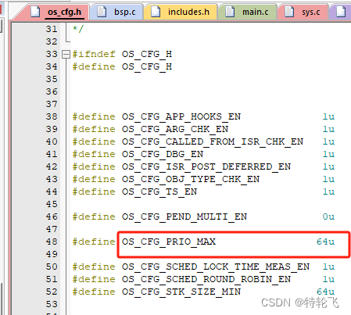Click OS_CFG_SCHED_ROUND_ROBIN_EN identifier
The height and width of the screenshot is (315, 351).
click(206, 280)
